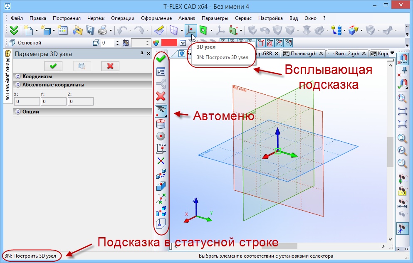Open the Сервис menu

pos(243,18)
